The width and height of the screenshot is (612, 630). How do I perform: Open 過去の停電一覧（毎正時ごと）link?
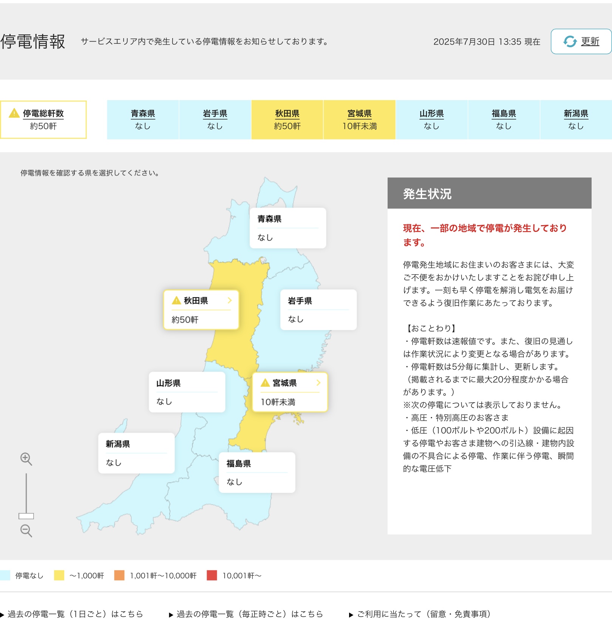[x=249, y=614]
